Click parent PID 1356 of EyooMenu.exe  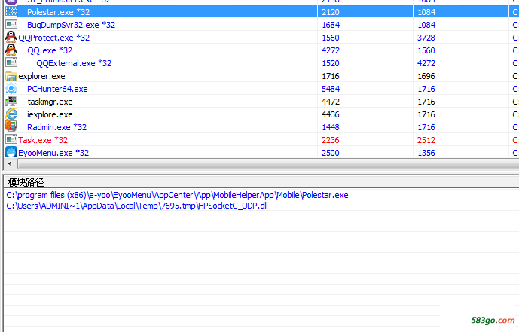pyautogui.click(x=426, y=153)
